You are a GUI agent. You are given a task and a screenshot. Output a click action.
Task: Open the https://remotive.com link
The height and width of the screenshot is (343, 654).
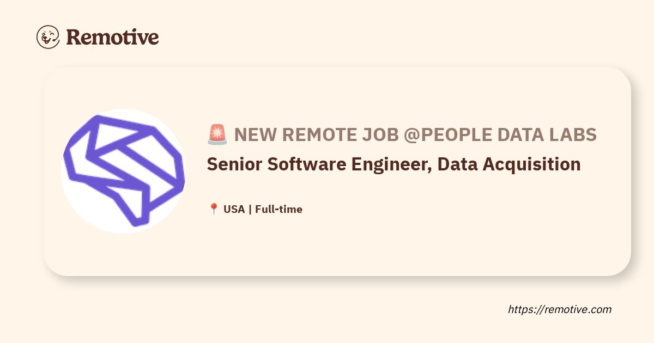(560, 309)
